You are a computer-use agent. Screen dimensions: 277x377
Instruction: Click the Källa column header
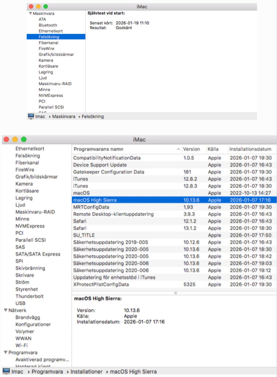coord(213,149)
